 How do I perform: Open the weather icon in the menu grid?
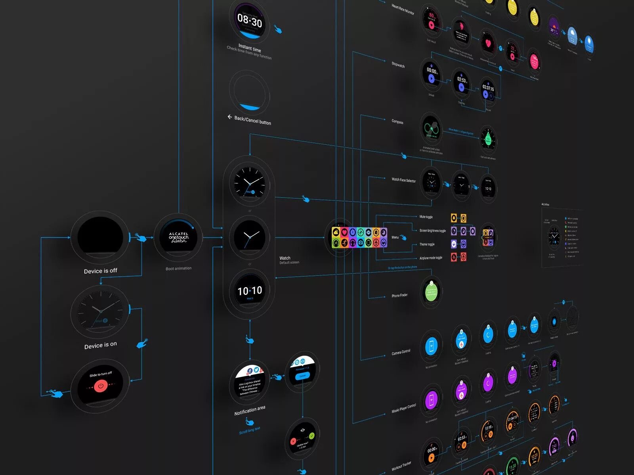336,232
